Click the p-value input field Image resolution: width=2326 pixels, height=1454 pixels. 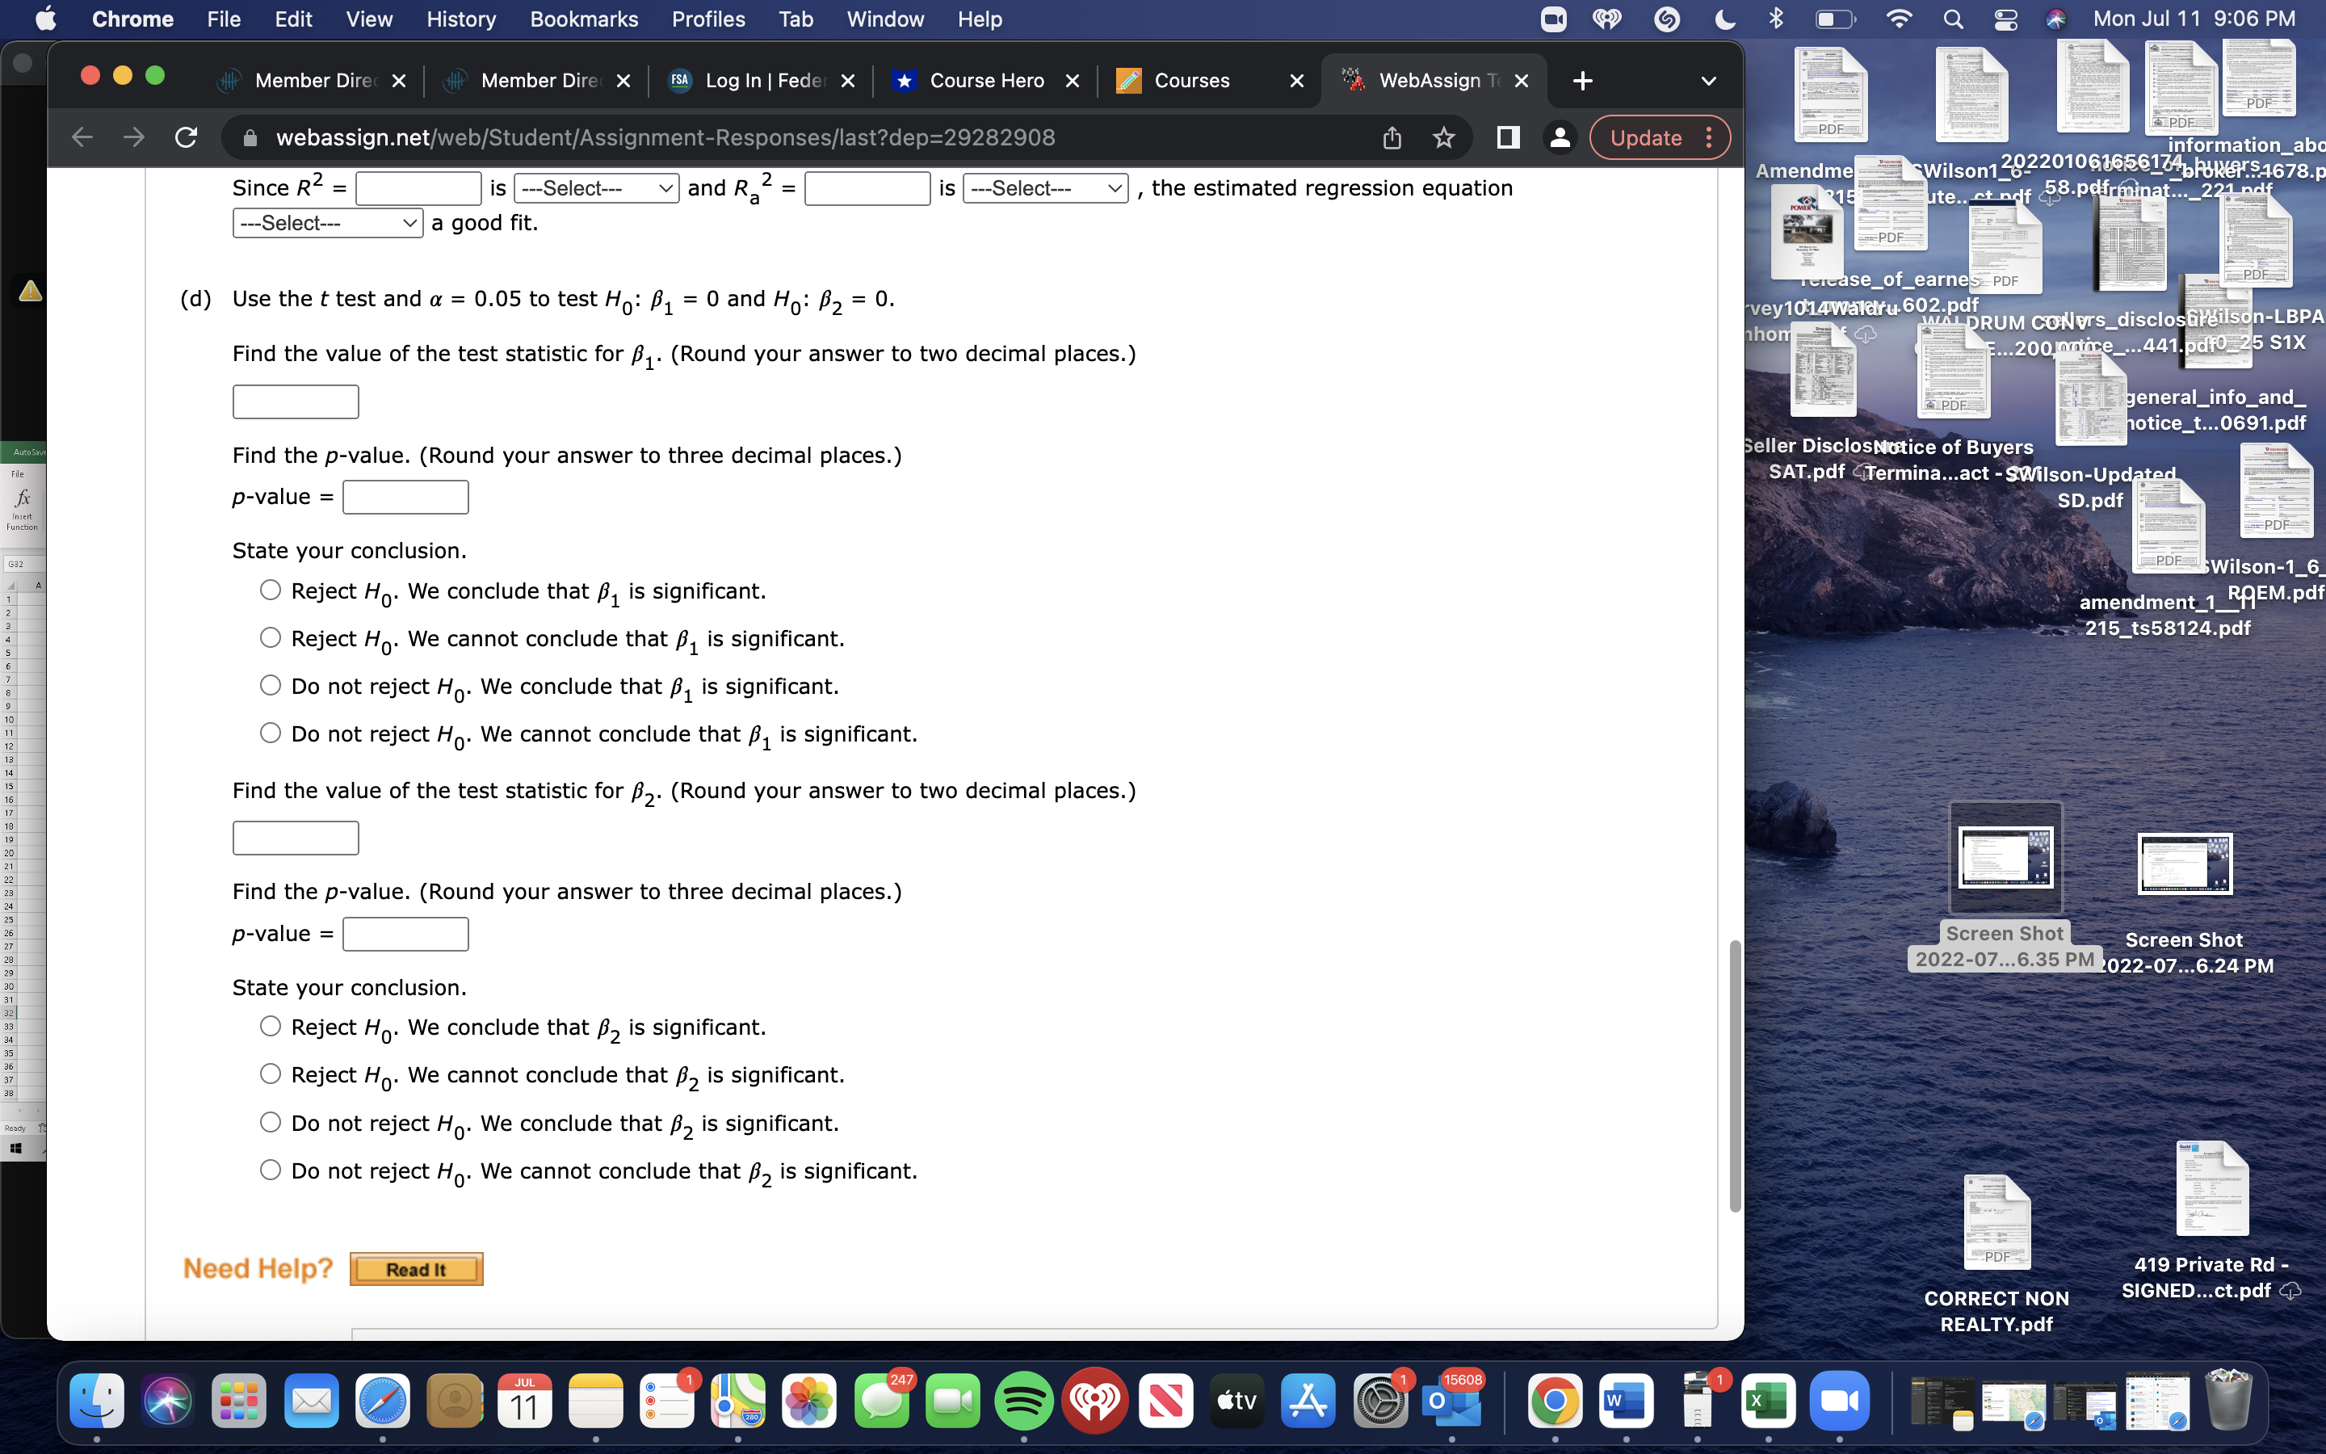coord(405,496)
